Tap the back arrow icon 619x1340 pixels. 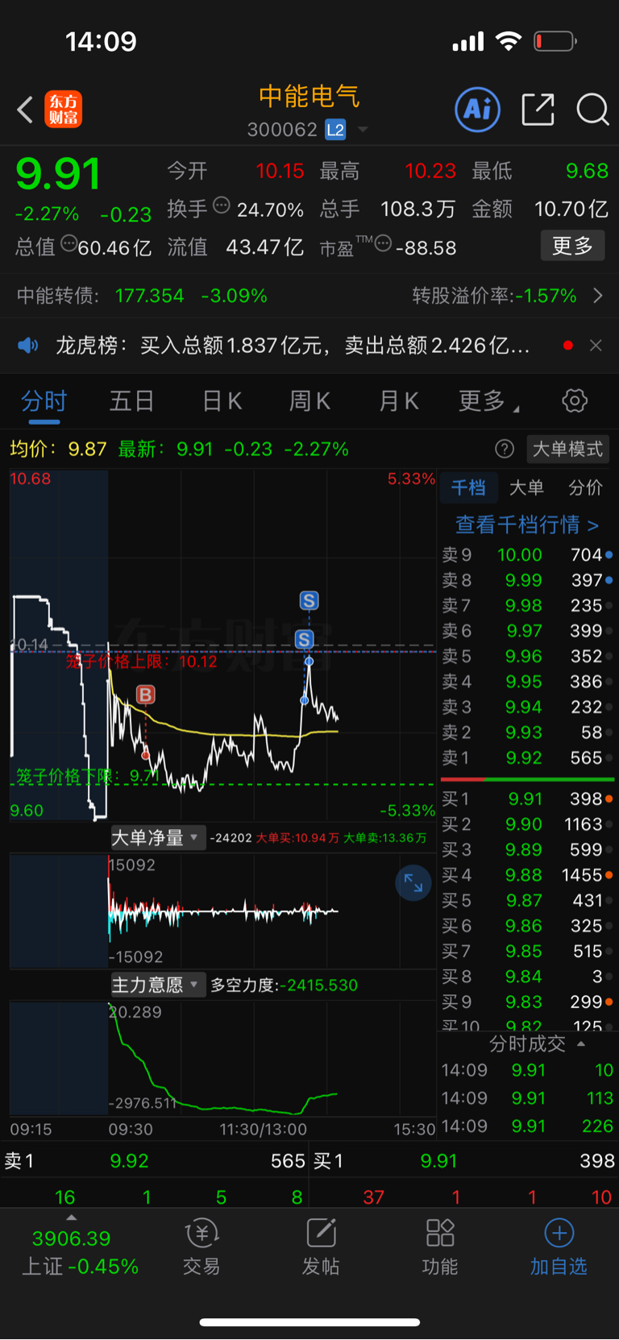[25, 110]
